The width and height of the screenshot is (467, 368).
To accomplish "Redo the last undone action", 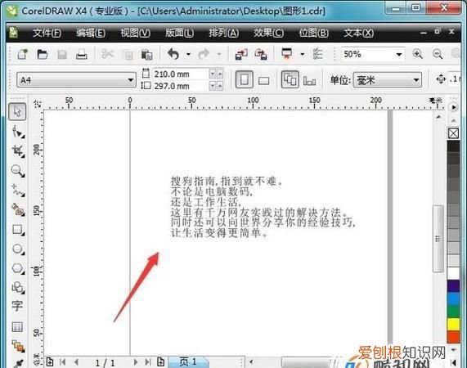I will coord(204,54).
